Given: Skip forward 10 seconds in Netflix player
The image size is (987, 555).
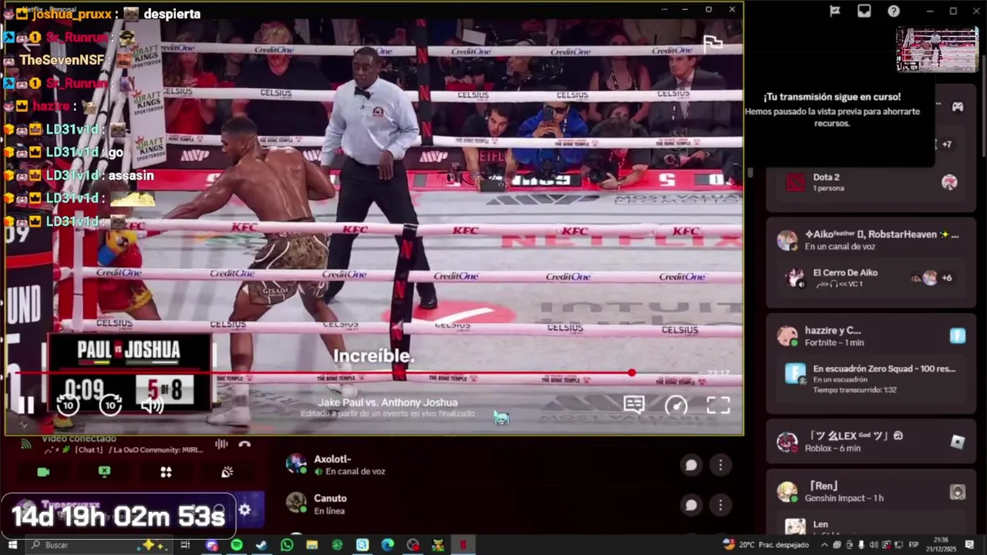Looking at the screenshot, I should point(110,405).
